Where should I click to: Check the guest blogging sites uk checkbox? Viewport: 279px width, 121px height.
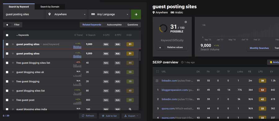(x=7, y=72)
